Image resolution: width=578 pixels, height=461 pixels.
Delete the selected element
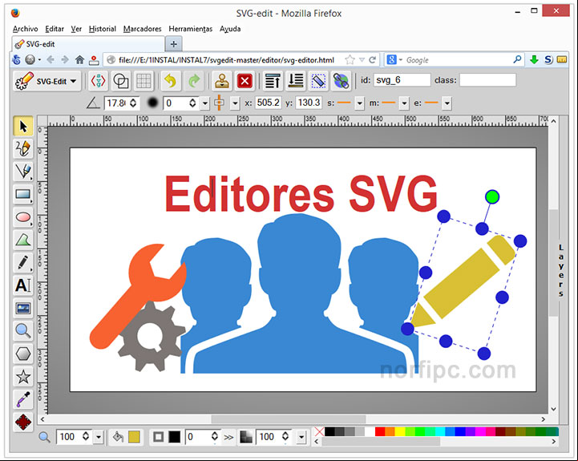[245, 81]
